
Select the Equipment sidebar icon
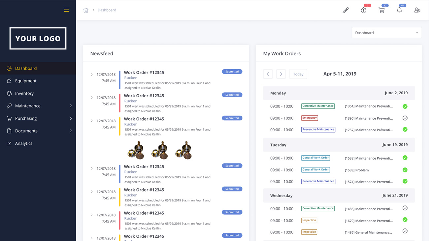9,81
